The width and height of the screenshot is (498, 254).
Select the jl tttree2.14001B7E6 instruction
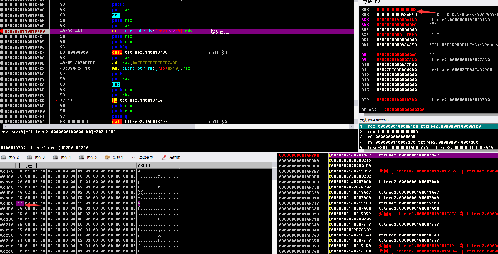[137, 100]
